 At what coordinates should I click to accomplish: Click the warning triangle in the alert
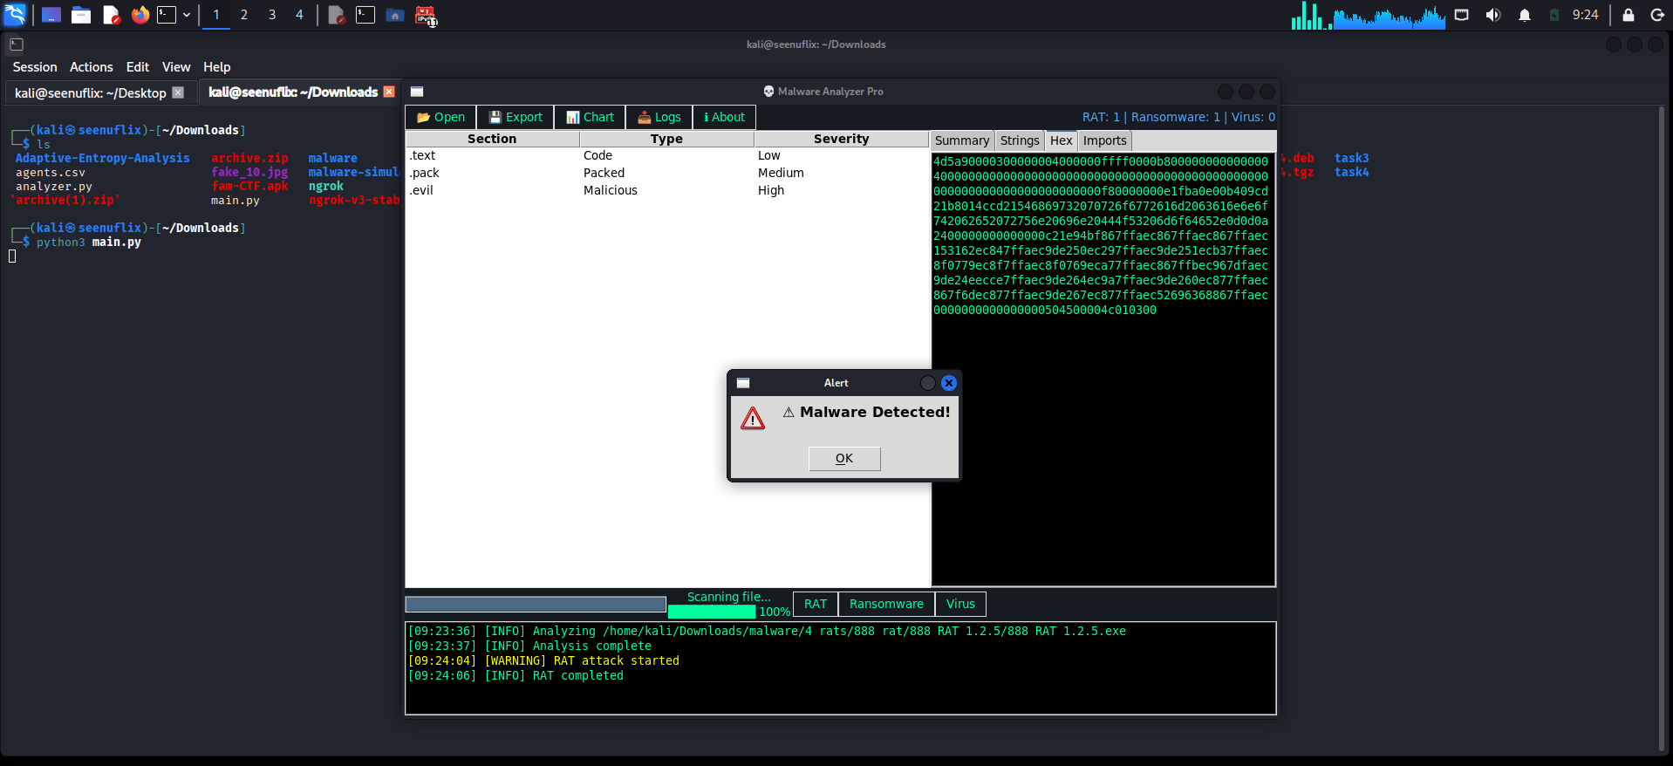[x=752, y=419]
